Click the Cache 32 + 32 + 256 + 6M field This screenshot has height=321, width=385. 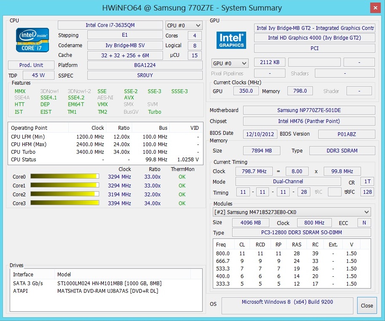(x=125, y=55)
